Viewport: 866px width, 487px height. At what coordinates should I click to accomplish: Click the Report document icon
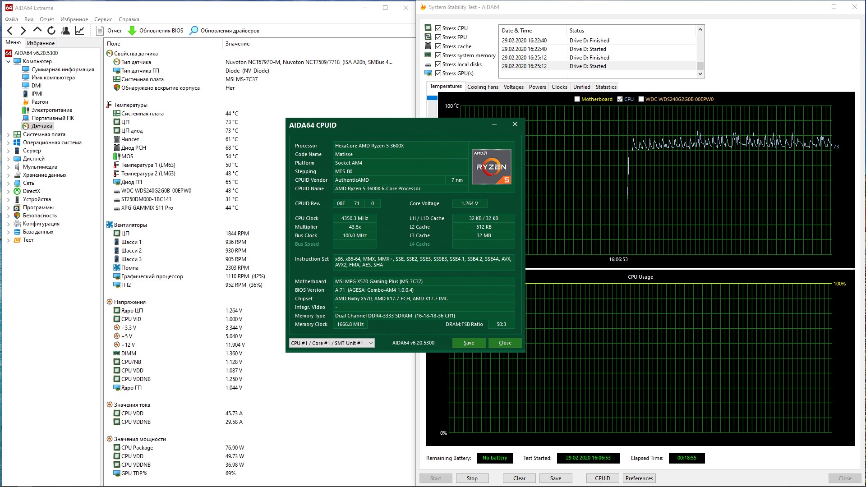100,31
